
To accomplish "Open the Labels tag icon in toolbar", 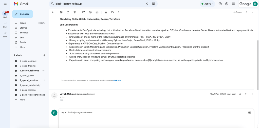I will [x=113, y=12].
